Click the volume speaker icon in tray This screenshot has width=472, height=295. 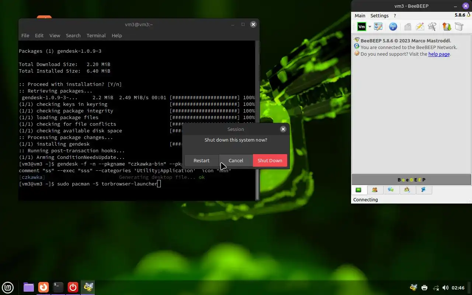pyautogui.click(x=445, y=288)
